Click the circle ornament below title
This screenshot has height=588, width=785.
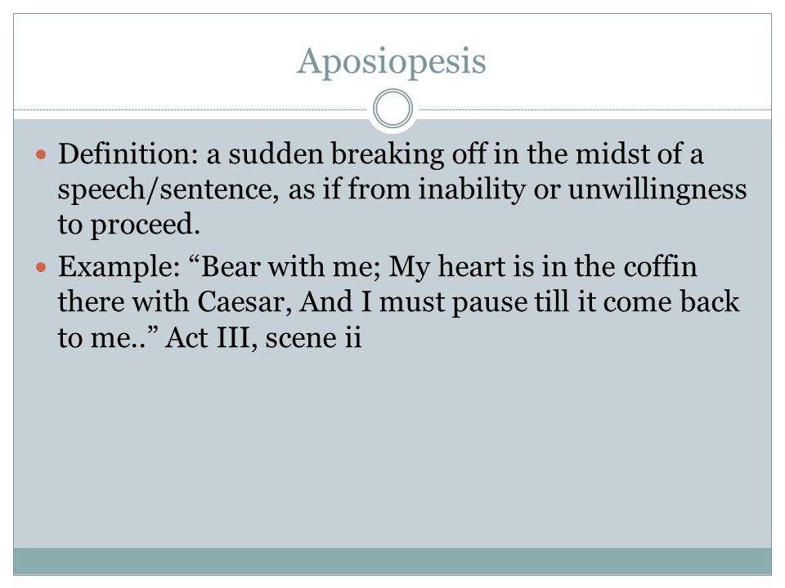[393, 109]
